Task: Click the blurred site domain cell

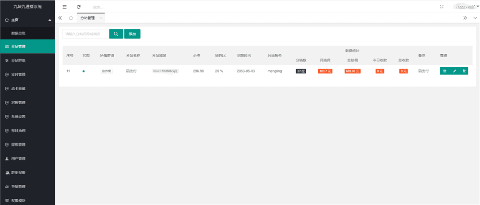Action: click(x=165, y=71)
